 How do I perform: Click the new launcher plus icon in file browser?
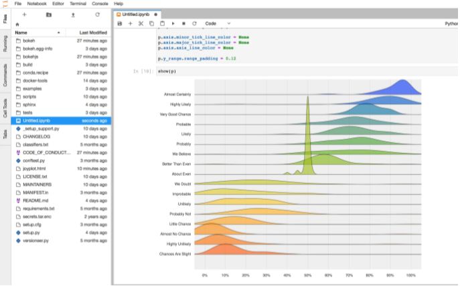(x=24, y=15)
